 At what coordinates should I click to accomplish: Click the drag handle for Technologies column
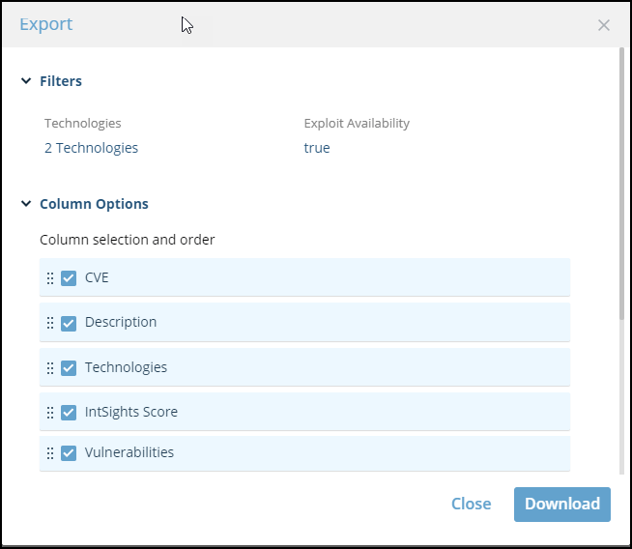50,368
